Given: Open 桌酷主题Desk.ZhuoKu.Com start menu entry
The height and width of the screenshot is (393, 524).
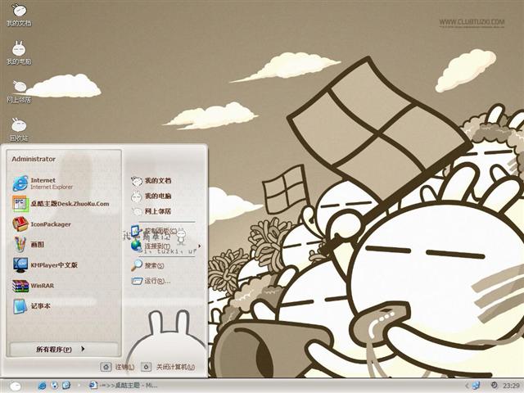Looking at the screenshot, I should (61, 204).
